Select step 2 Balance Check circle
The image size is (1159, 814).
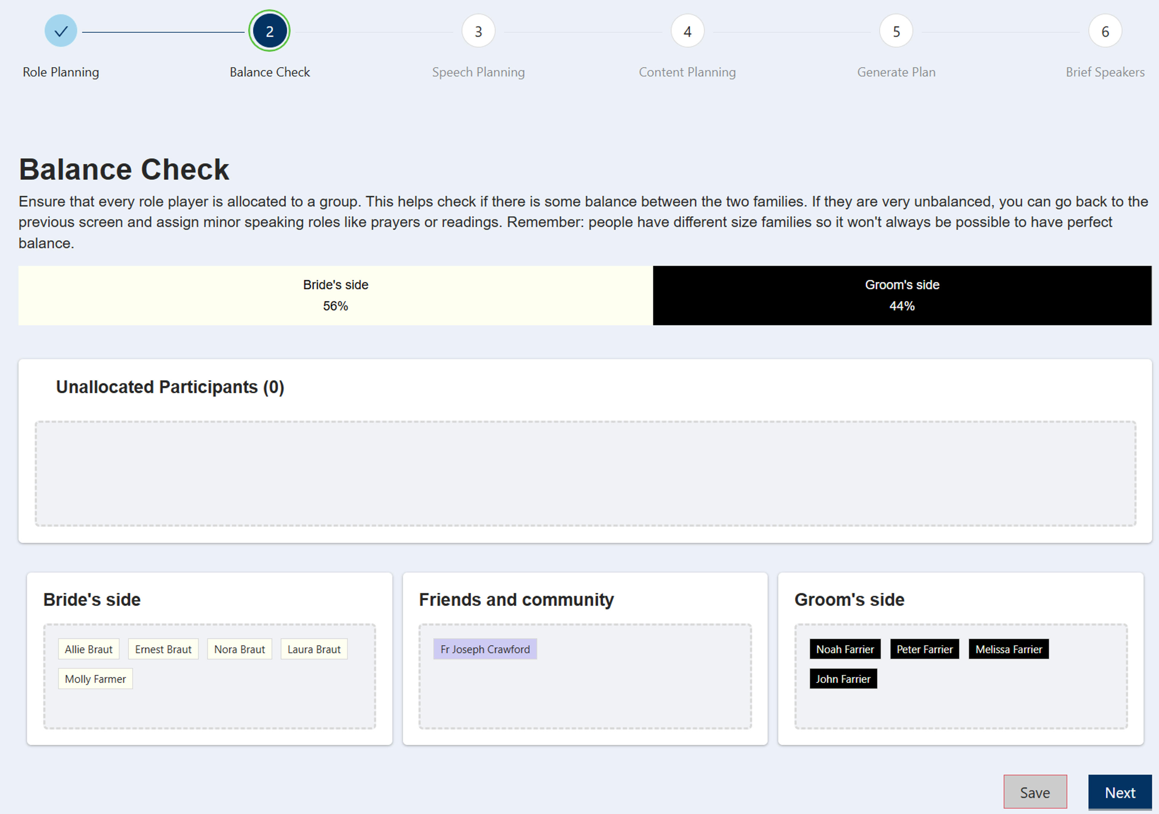(x=270, y=31)
